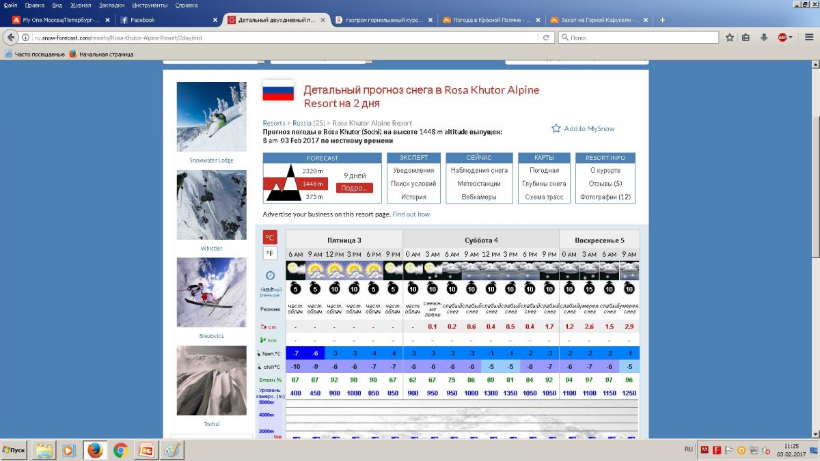Open the Журнал menu

81,5
